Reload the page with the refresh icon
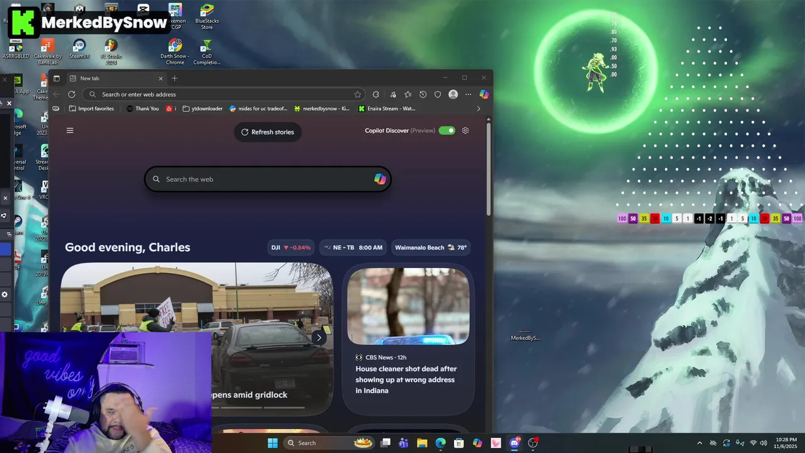The image size is (805, 453). [x=72, y=94]
